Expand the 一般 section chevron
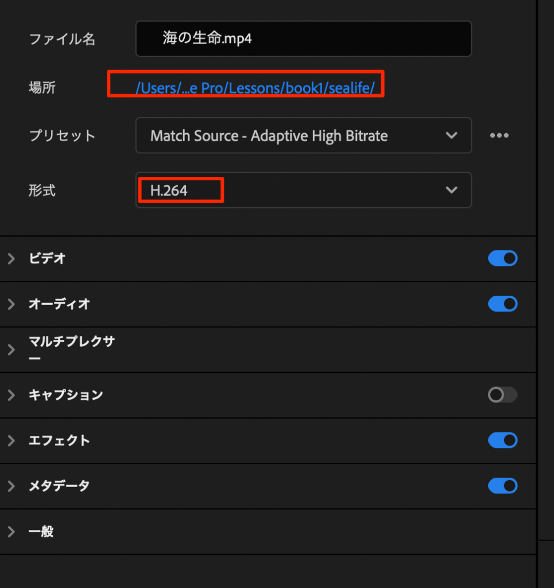The image size is (554, 588). coord(11,532)
